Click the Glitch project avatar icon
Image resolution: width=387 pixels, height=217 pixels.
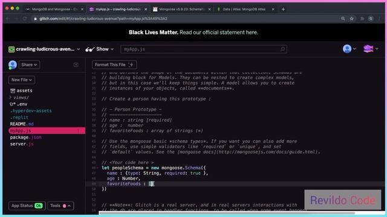(x=11, y=49)
